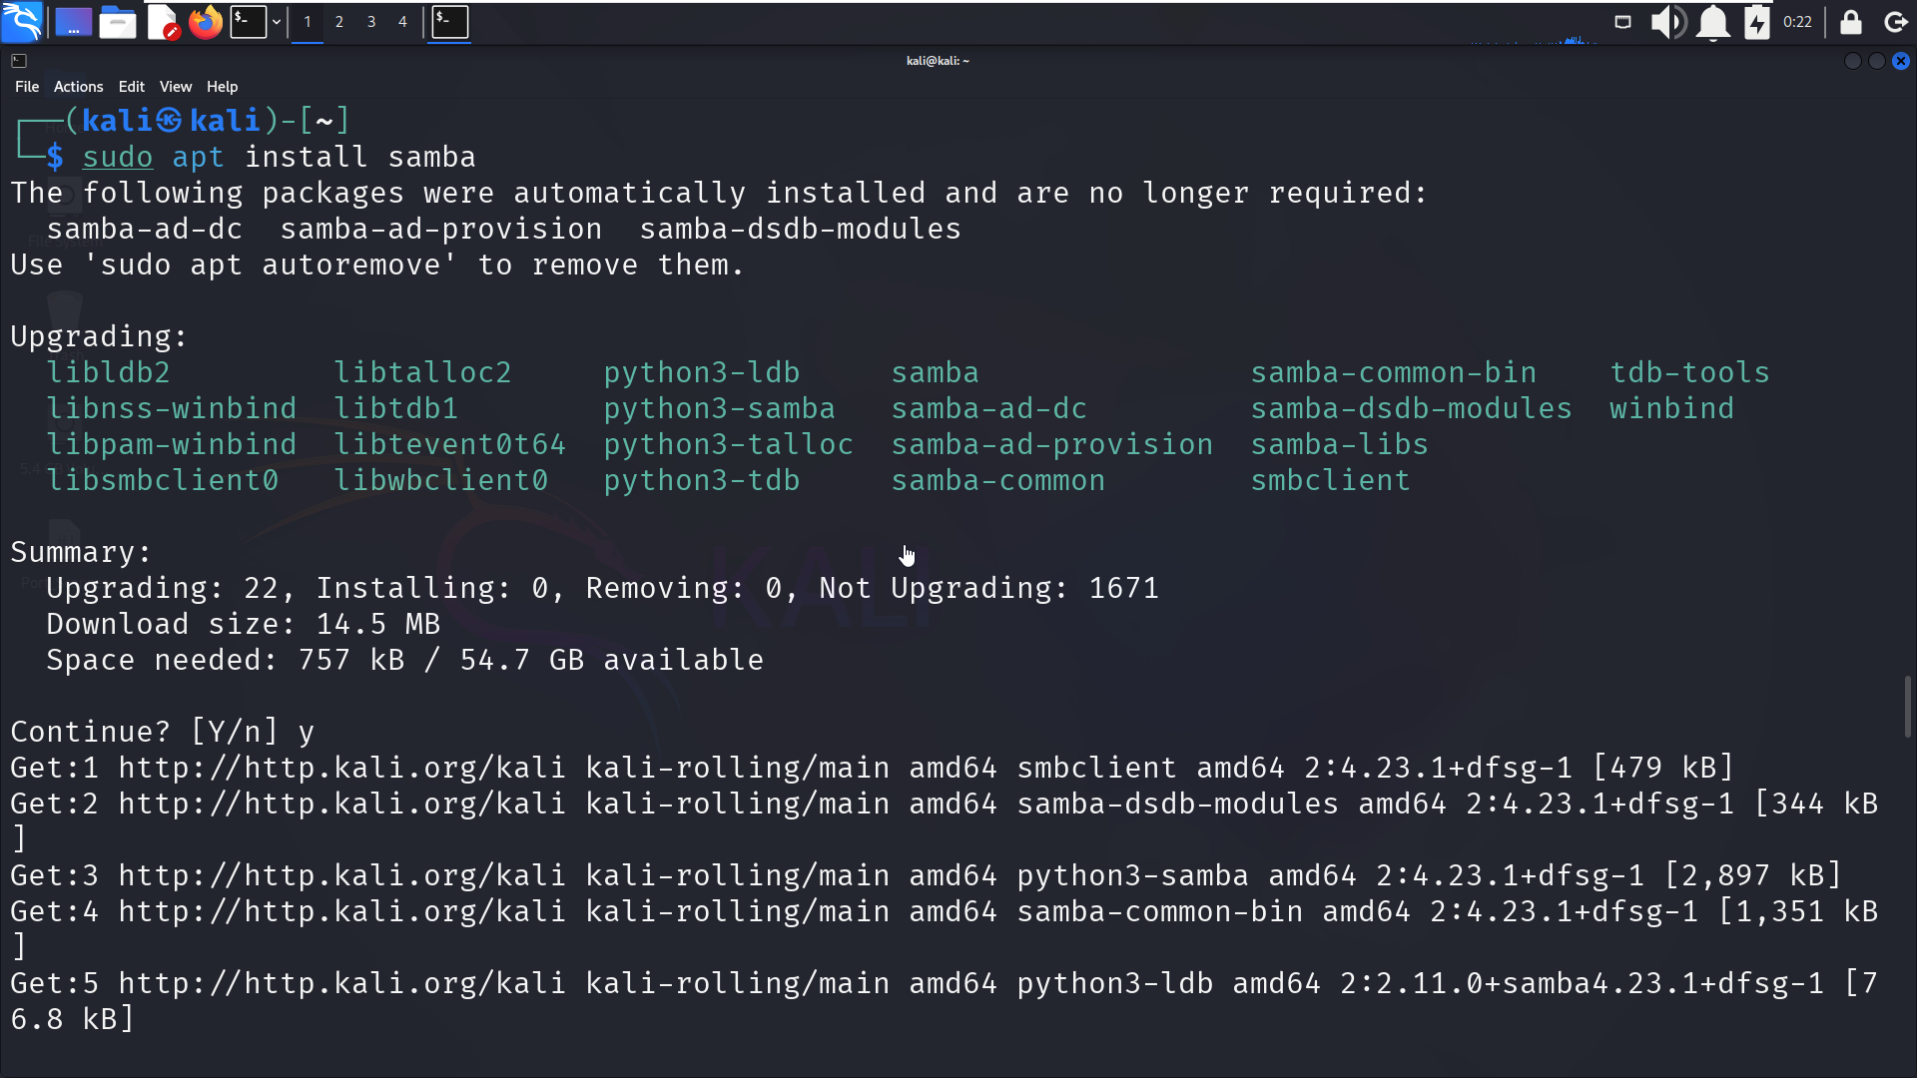Open the Actions menu in the terminal
This screenshot has width=1917, height=1078.
tap(78, 87)
